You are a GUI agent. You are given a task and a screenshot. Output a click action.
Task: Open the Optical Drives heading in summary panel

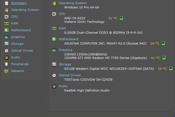(69, 75)
